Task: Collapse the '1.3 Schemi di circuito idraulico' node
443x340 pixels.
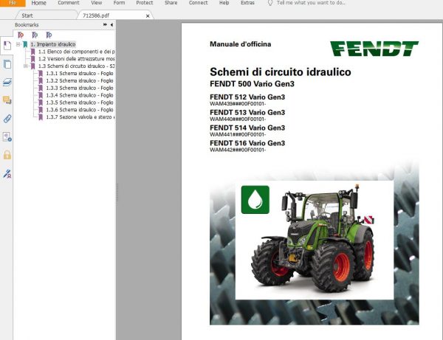Action: point(26,66)
